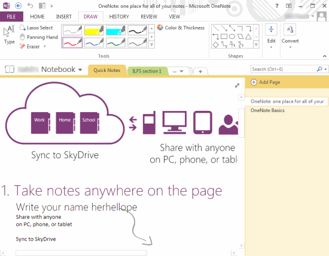This screenshot has width=329, height=256.
Task: Open page 'OneNote: one place for all'
Action: coord(286,101)
